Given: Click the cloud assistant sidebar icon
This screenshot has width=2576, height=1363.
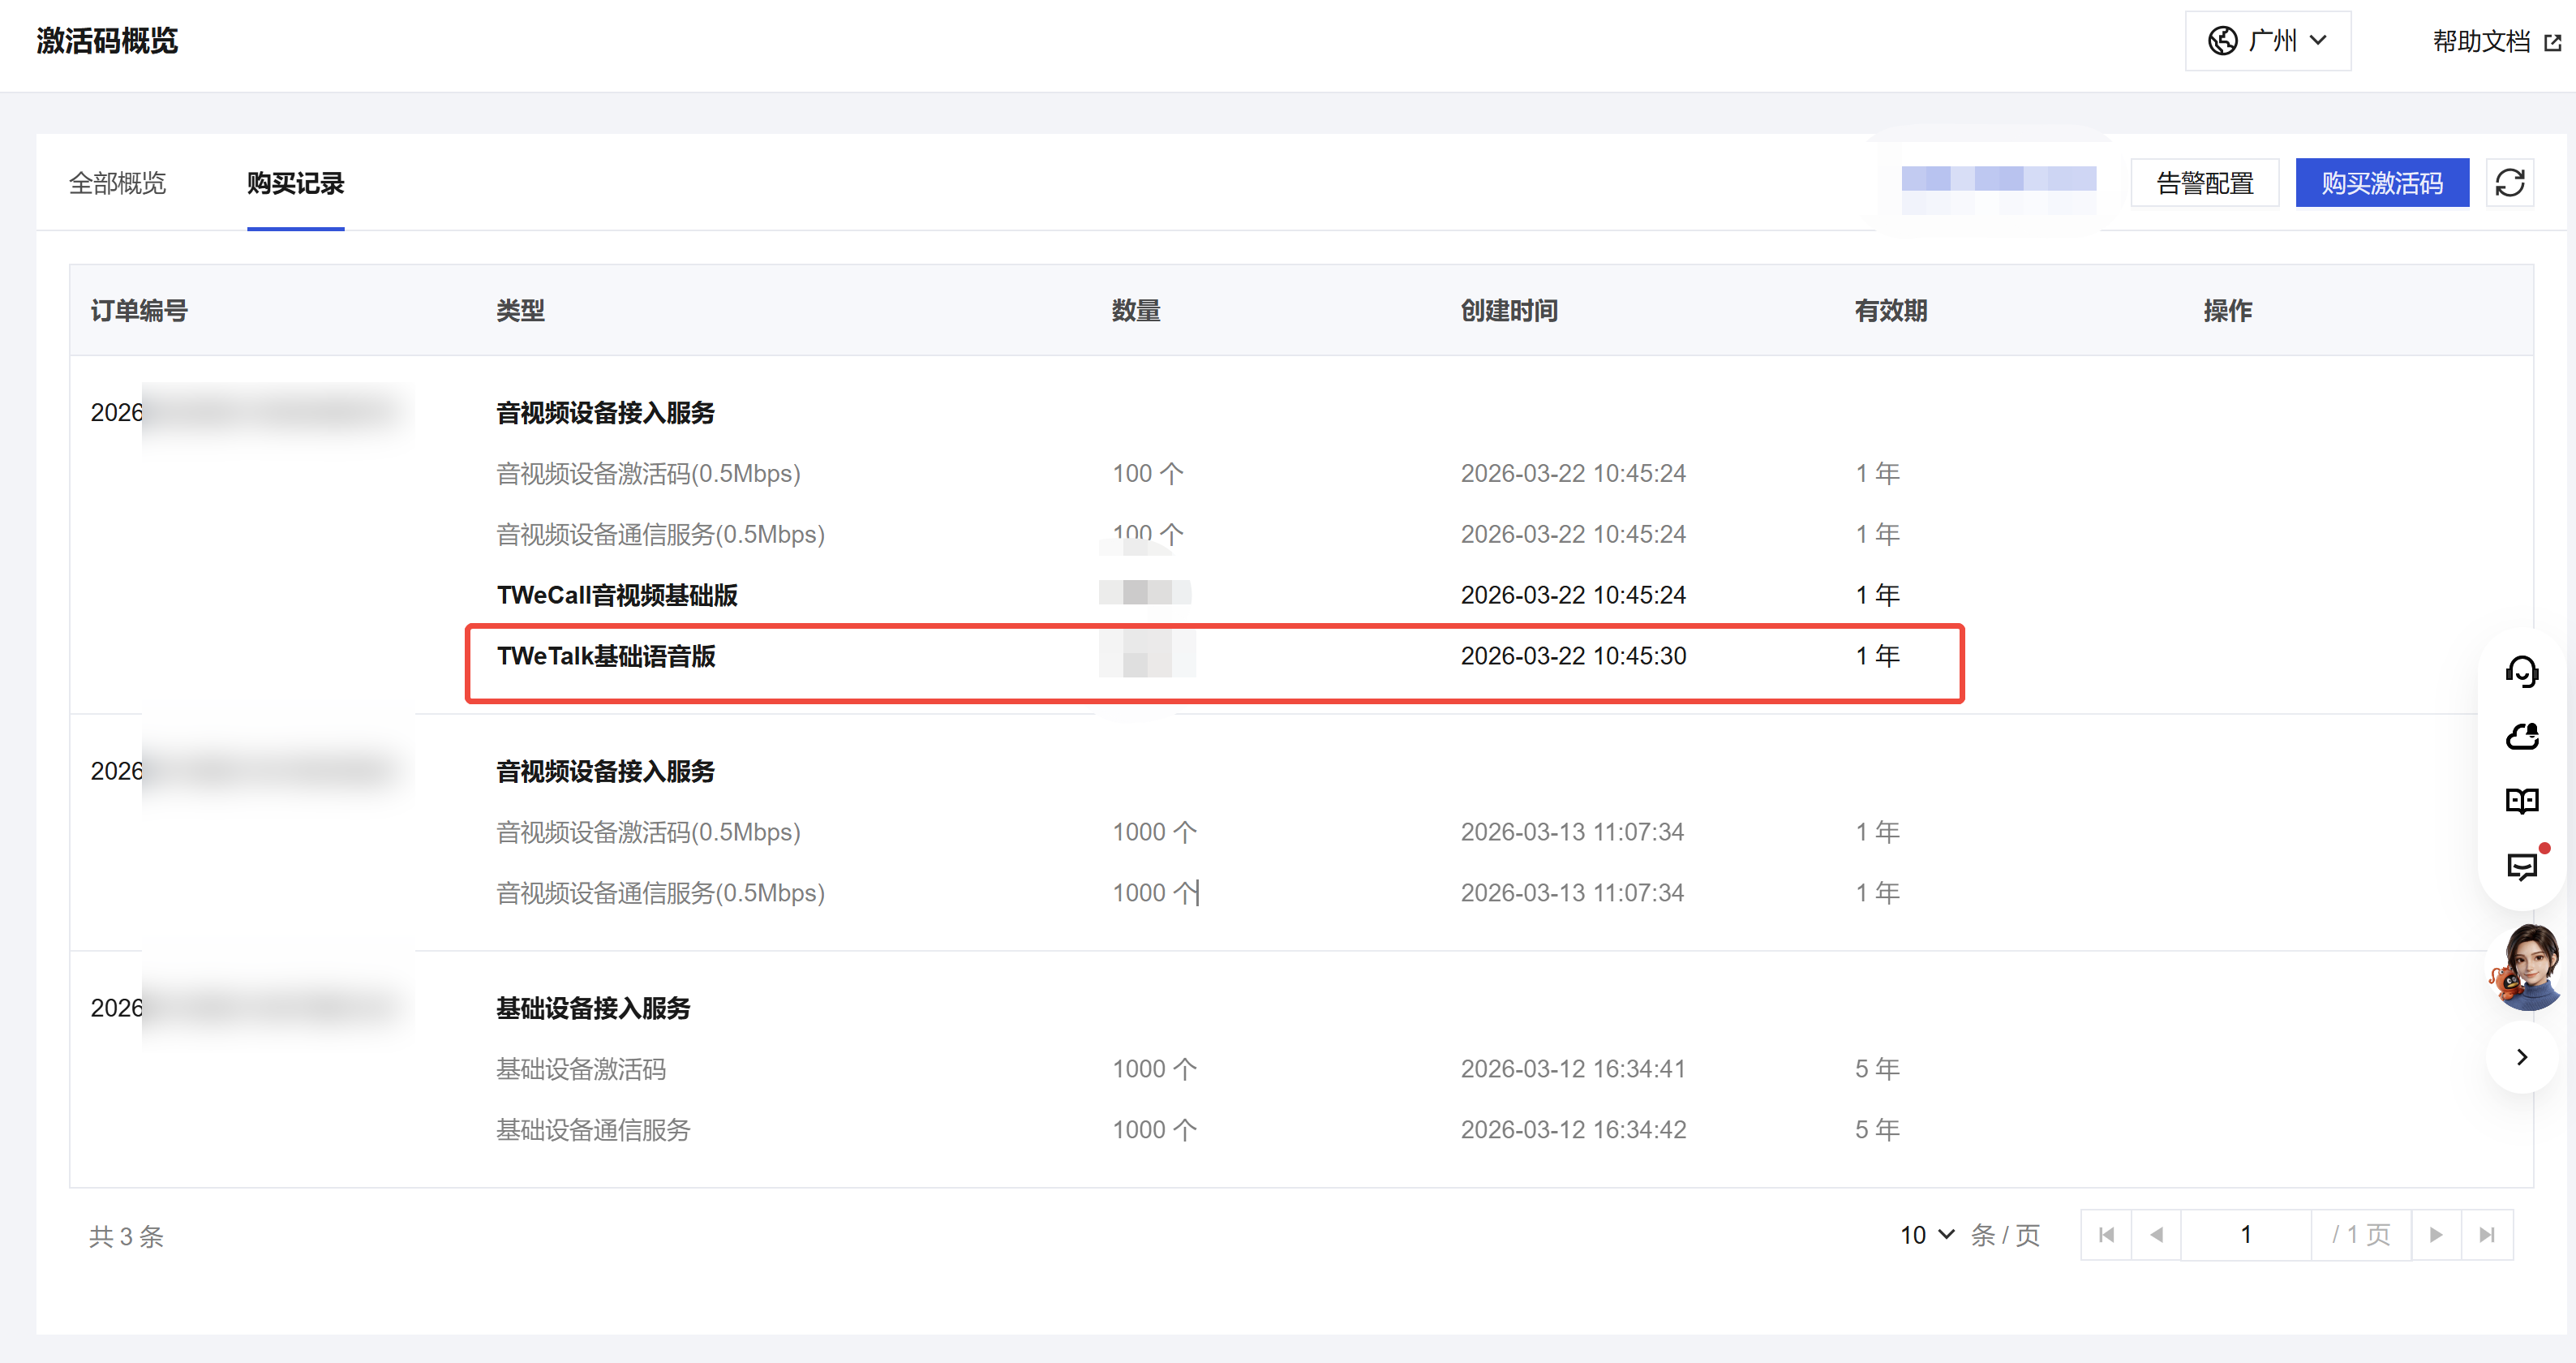Looking at the screenshot, I should click(x=2521, y=737).
